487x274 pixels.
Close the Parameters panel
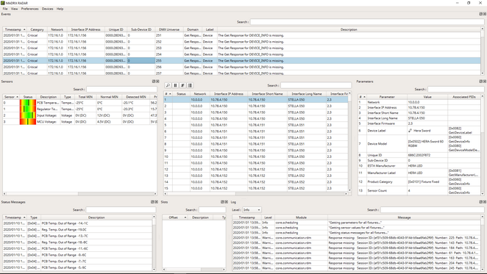coord(485,82)
